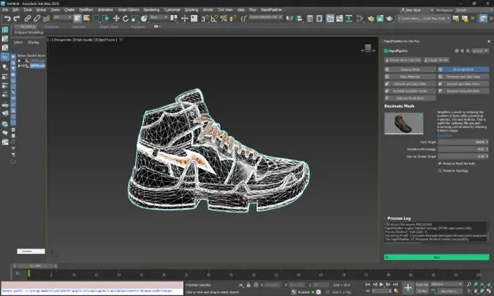
Task: Open Render Setup teapot icon
Action: [371, 19]
